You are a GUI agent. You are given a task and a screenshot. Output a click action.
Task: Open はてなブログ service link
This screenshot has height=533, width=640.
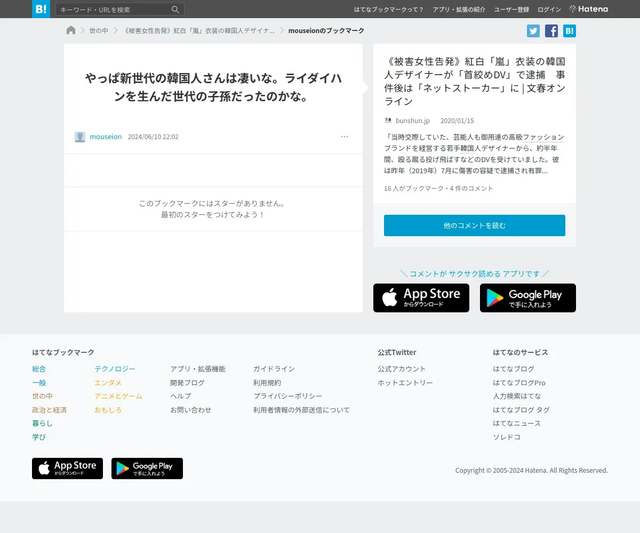[x=514, y=369]
